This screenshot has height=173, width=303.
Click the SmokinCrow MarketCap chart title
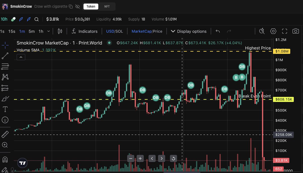[x=59, y=43]
